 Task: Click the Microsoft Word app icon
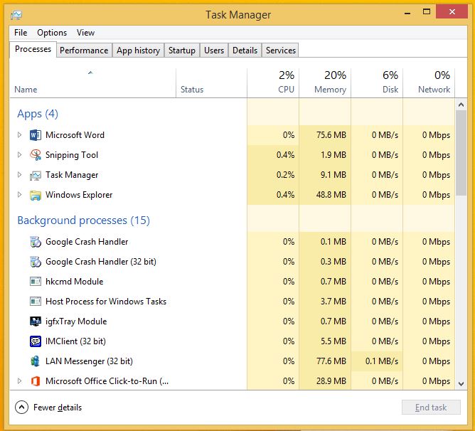[x=36, y=135]
